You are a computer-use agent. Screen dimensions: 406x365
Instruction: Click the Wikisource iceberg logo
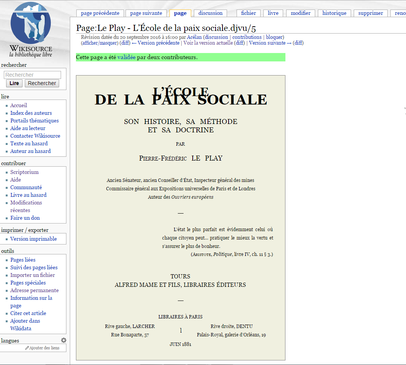click(x=31, y=23)
